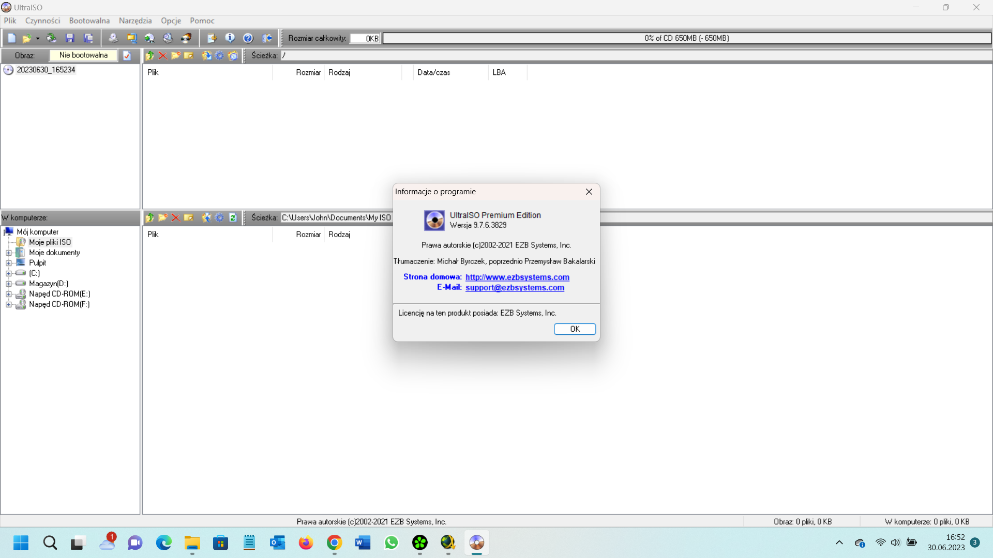Select the 20230630_165234 image root node

pos(46,70)
